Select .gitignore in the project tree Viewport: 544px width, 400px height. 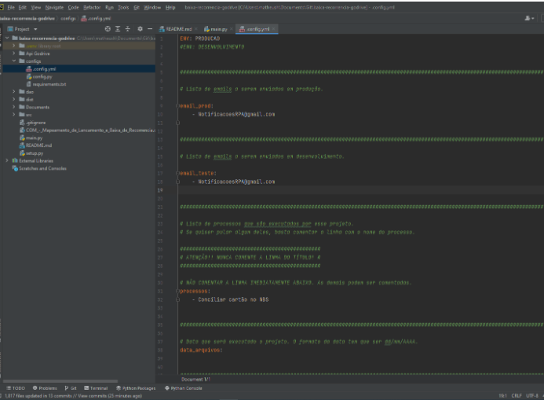pos(33,123)
